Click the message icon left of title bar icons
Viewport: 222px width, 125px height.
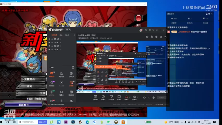coord(146,30)
